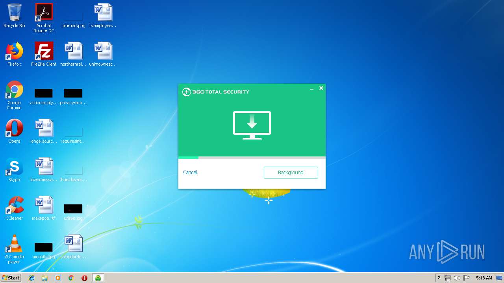
Task: Launch Skype desktop shortcut
Action: tap(14, 170)
